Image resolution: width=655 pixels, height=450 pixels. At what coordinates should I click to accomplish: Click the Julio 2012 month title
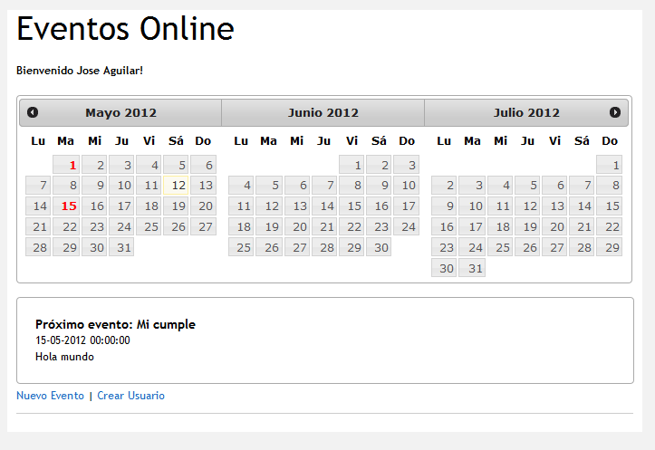(526, 112)
